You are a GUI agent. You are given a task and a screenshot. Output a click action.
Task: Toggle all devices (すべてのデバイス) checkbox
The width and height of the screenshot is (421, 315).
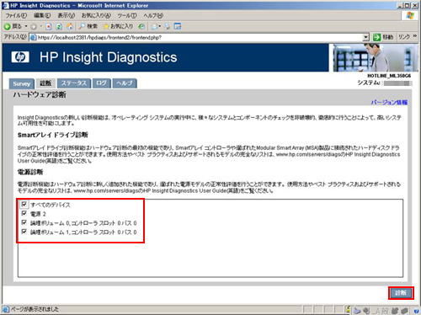point(24,204)
